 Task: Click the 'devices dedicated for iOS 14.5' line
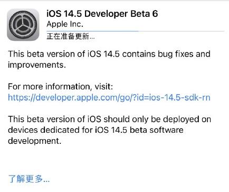(x=68, y=130)
